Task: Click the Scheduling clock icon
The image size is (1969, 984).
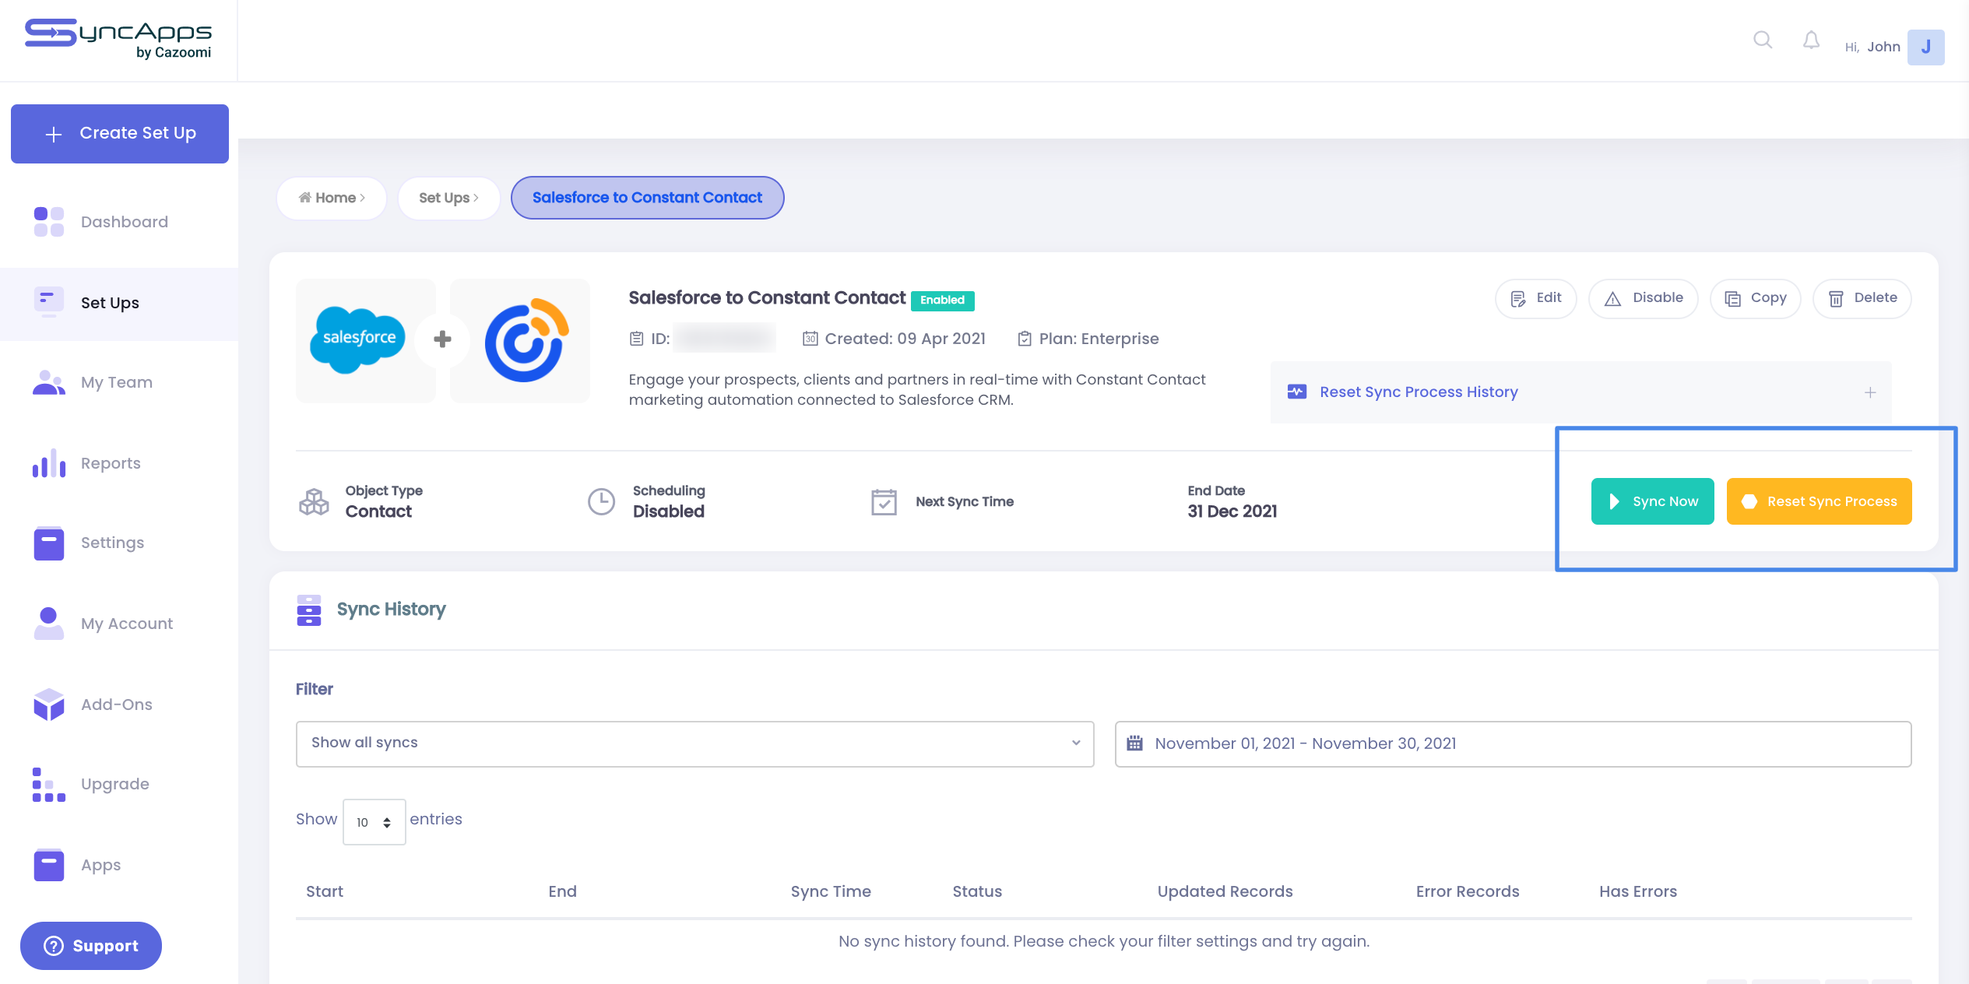Action: pos(601,502)
